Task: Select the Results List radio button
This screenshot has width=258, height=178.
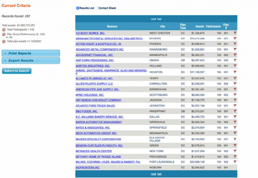Action: click(78, 8)
